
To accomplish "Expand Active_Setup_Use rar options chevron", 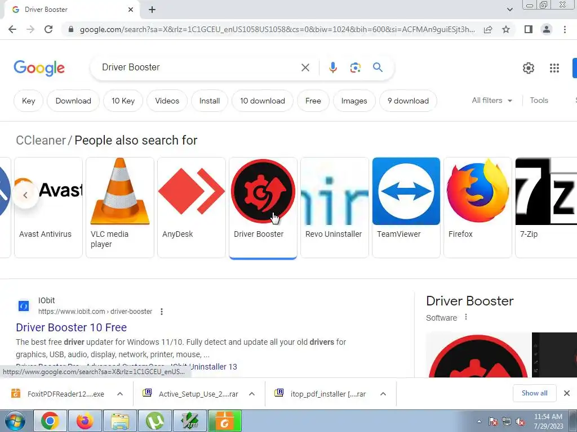I will (252, 394).
